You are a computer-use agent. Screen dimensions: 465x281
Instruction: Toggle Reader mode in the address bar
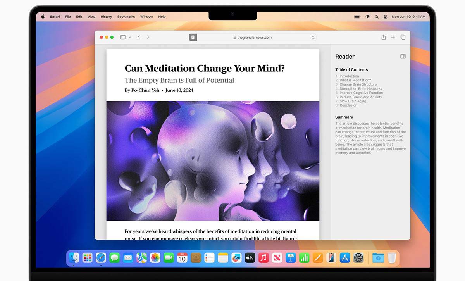(193, 37)
